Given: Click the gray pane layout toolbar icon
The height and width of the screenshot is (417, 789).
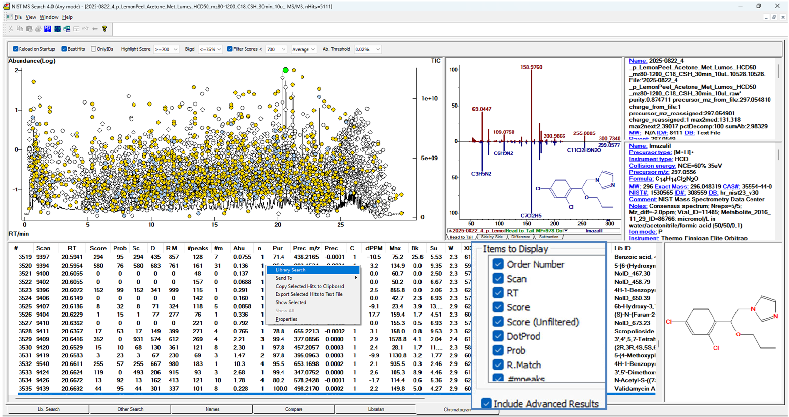Looking at the screenshot, I should (76, 29).
